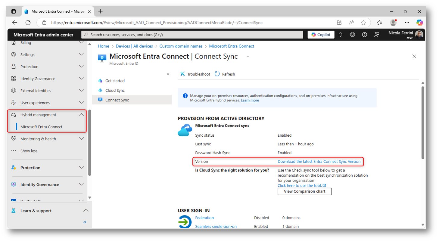Open the Edge Copilot sidebar icon
Screen dimensions: 439x242
(420, 23)
